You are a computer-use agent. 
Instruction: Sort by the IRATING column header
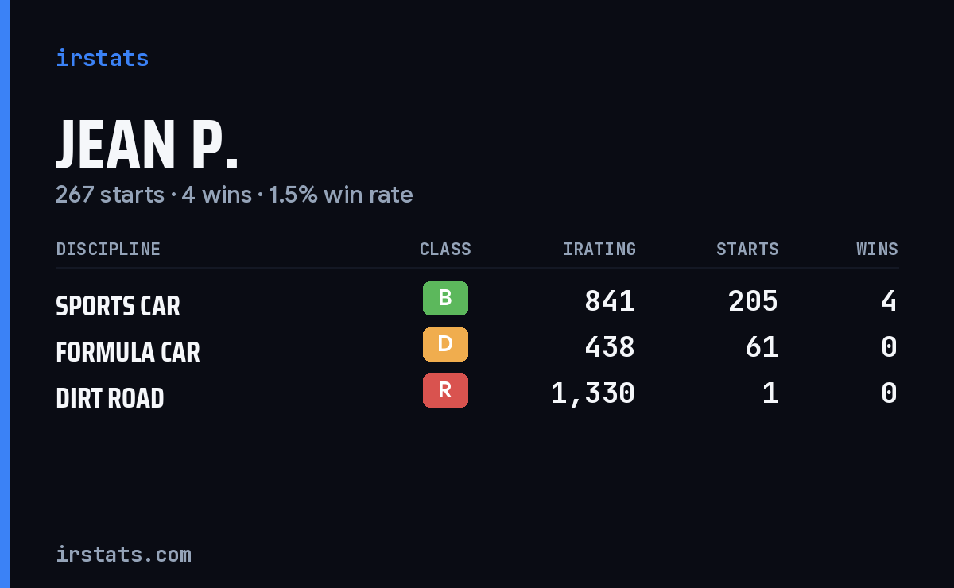tap(599, 249)
